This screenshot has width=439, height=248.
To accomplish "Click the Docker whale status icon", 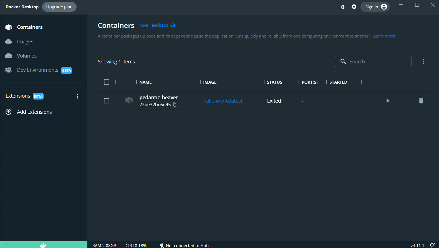I will (43, 245).
